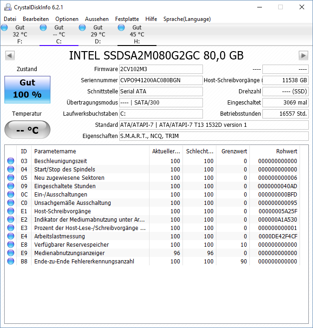Select drive C: tab
Viewport: 313px width, 328px height.
[59, 34]
